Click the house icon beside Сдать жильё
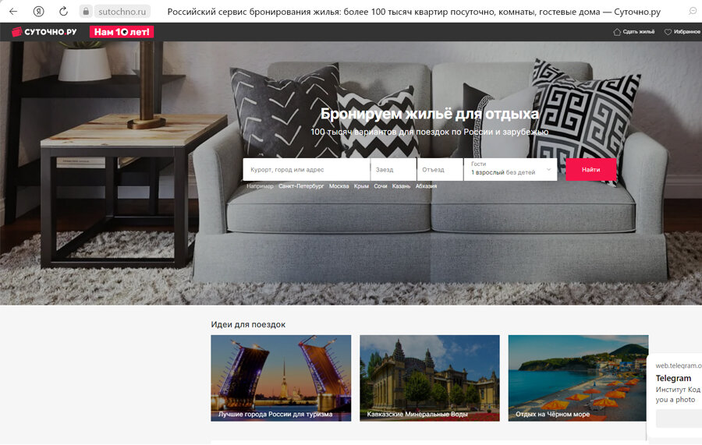Screen dimensions: 702x445 click(617, 32)
